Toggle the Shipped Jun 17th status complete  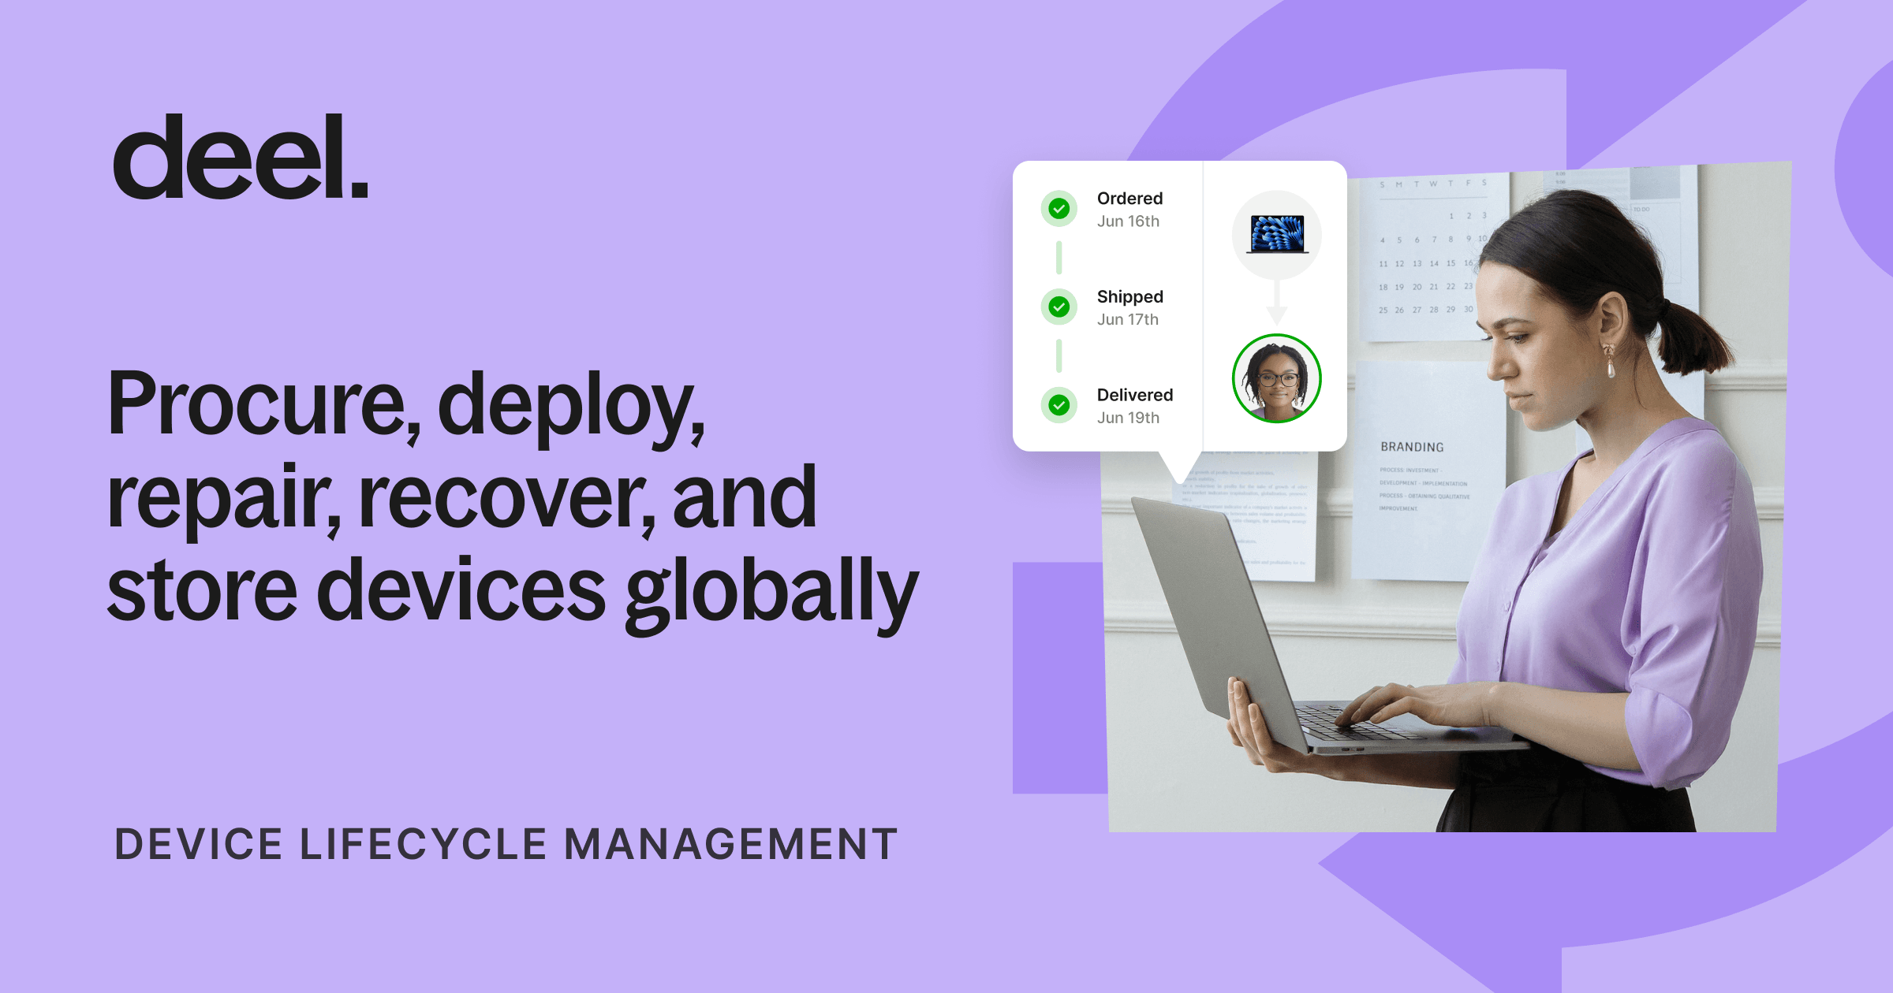[1059, 308]
